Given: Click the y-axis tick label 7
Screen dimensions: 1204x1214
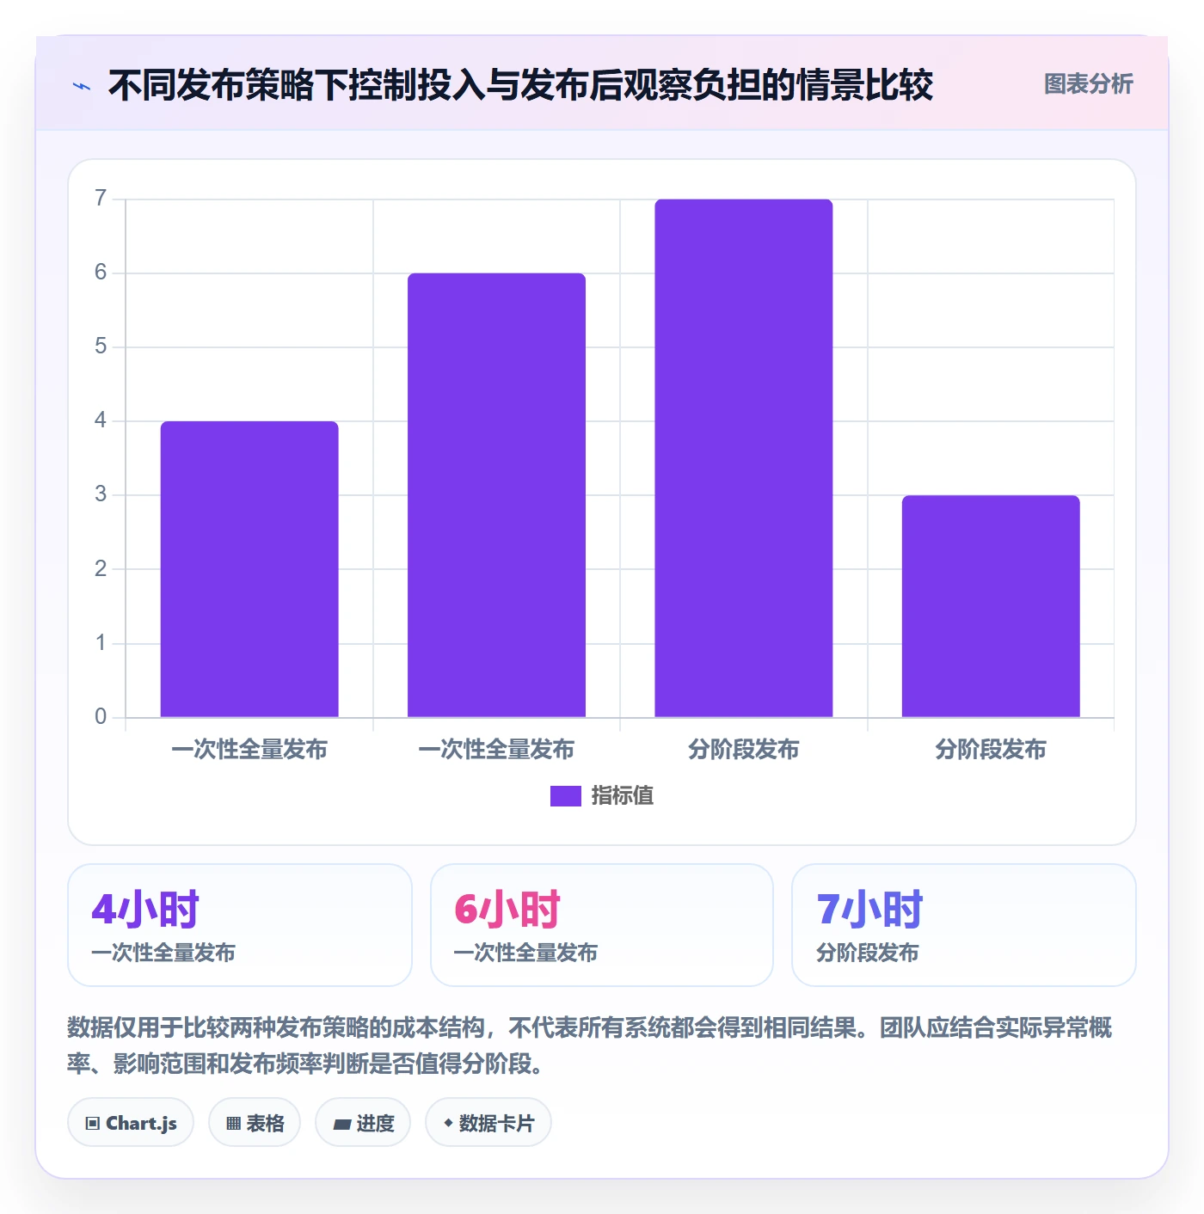Looking at the screenshot, I should [101, 199].
